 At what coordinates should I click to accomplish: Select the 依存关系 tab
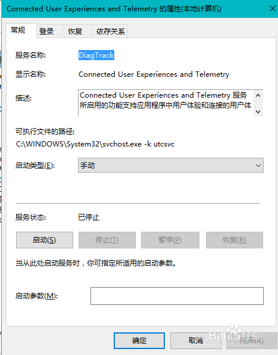click(110, 31)
